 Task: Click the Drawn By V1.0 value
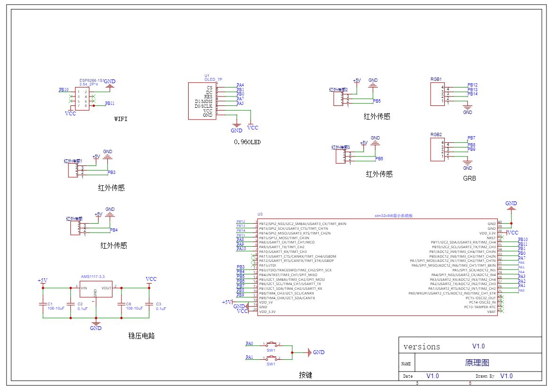coord(507,376)
